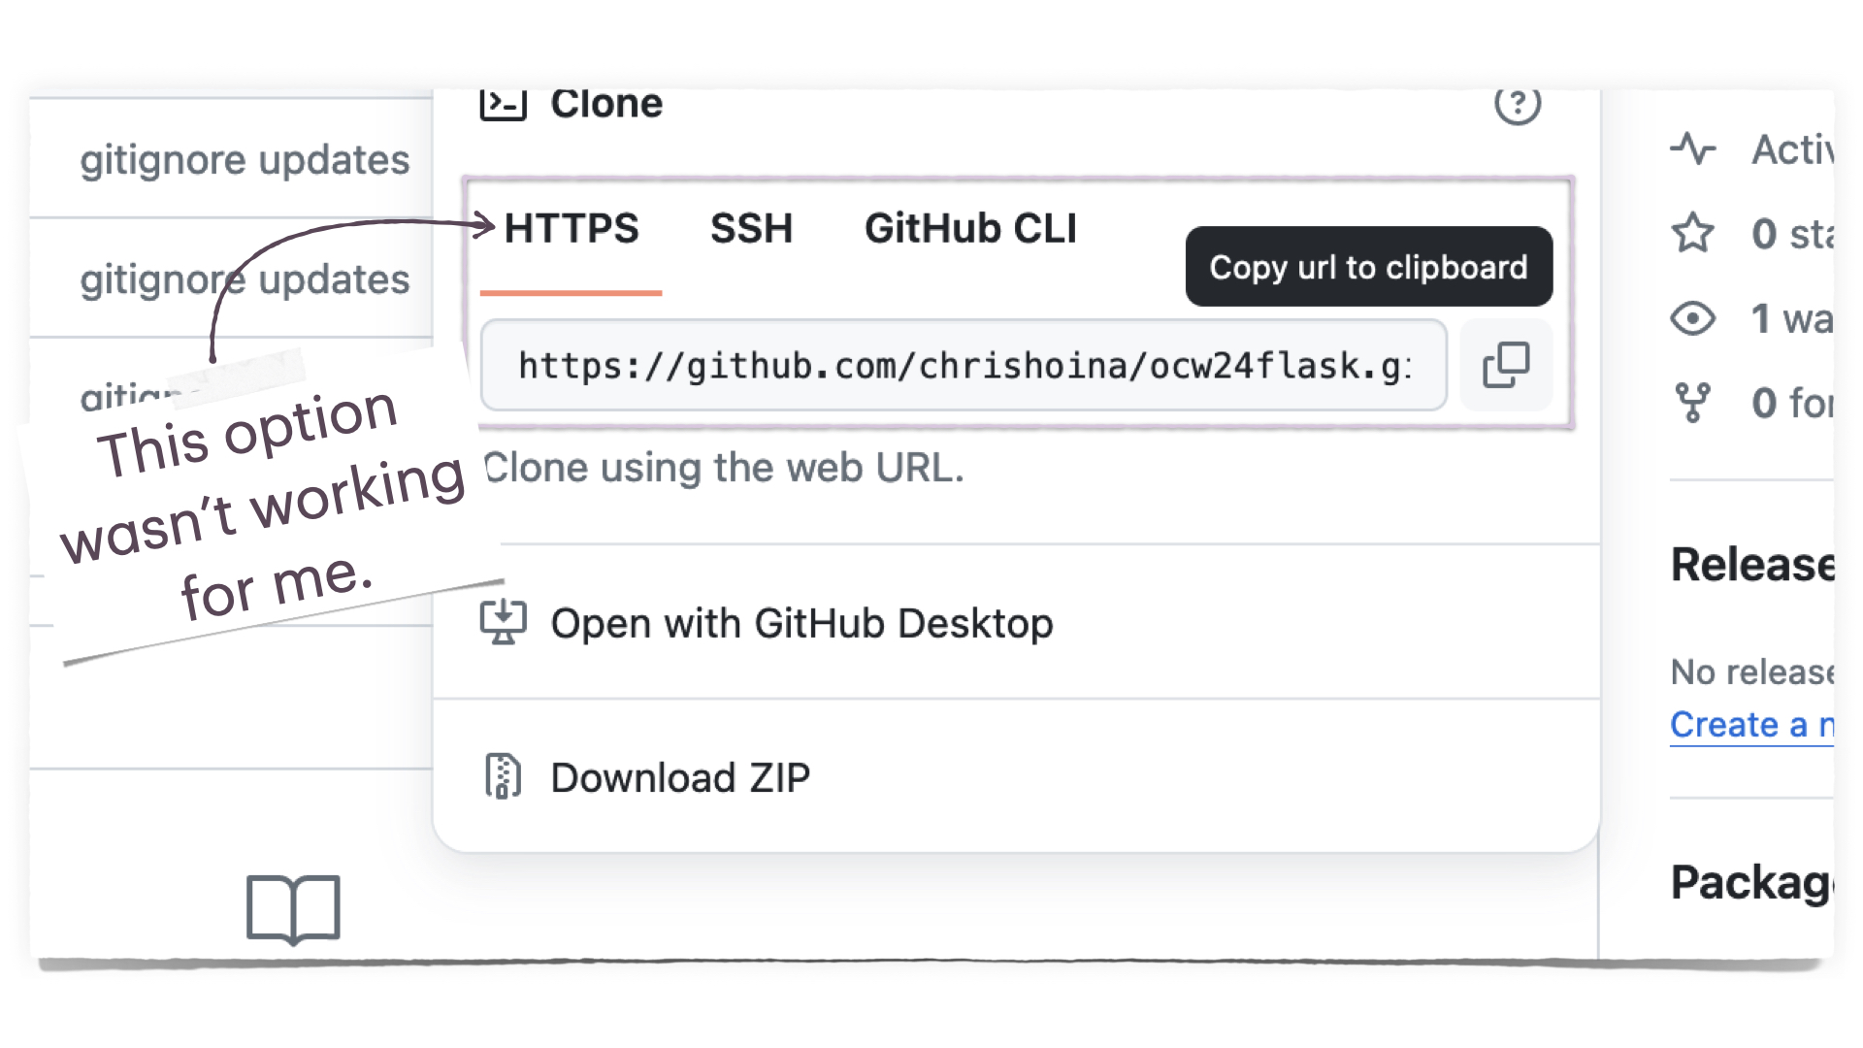Click the README book icon
Image resolution: width=1863 pixels, height=1048 pixels.
coord(293,909)
